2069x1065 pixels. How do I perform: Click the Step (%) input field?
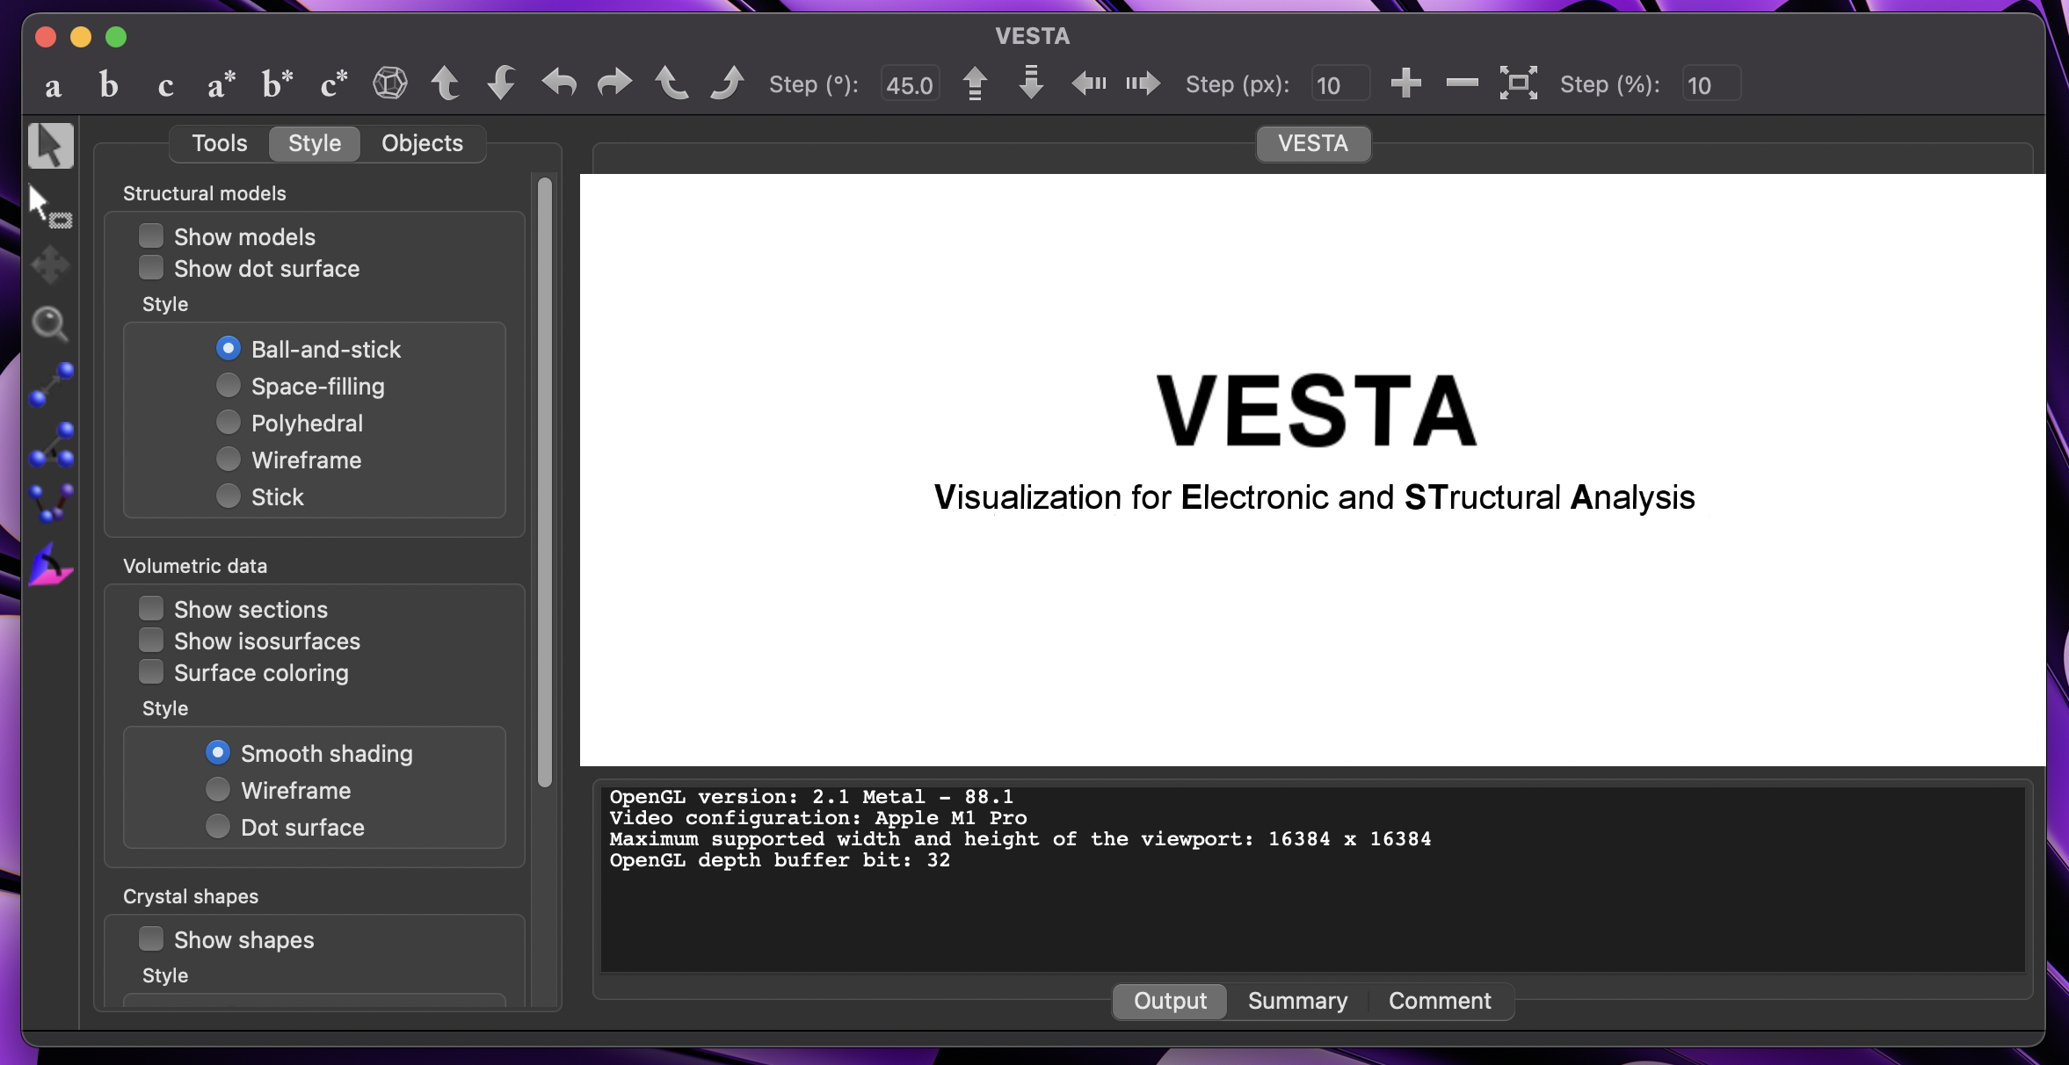pos(1710,84)
